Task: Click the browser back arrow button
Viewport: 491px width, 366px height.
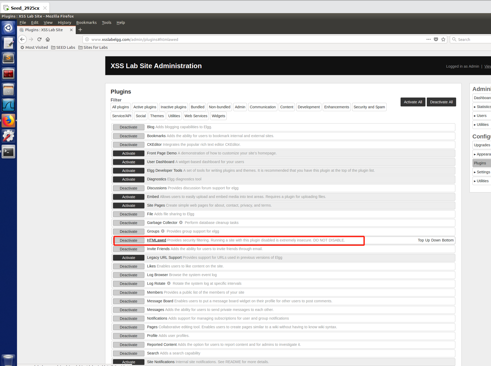Action: coord(22,39)
